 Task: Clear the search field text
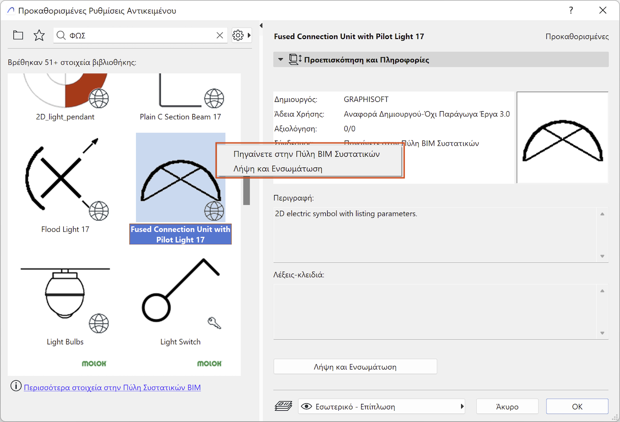(220, 35)
